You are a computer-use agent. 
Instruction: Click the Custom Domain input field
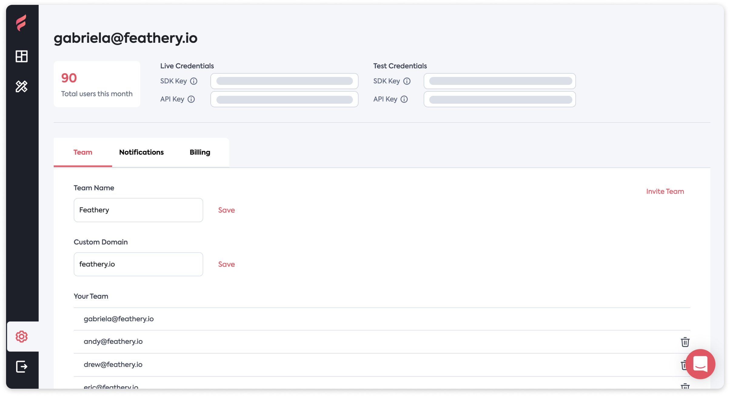click(138, 264)
